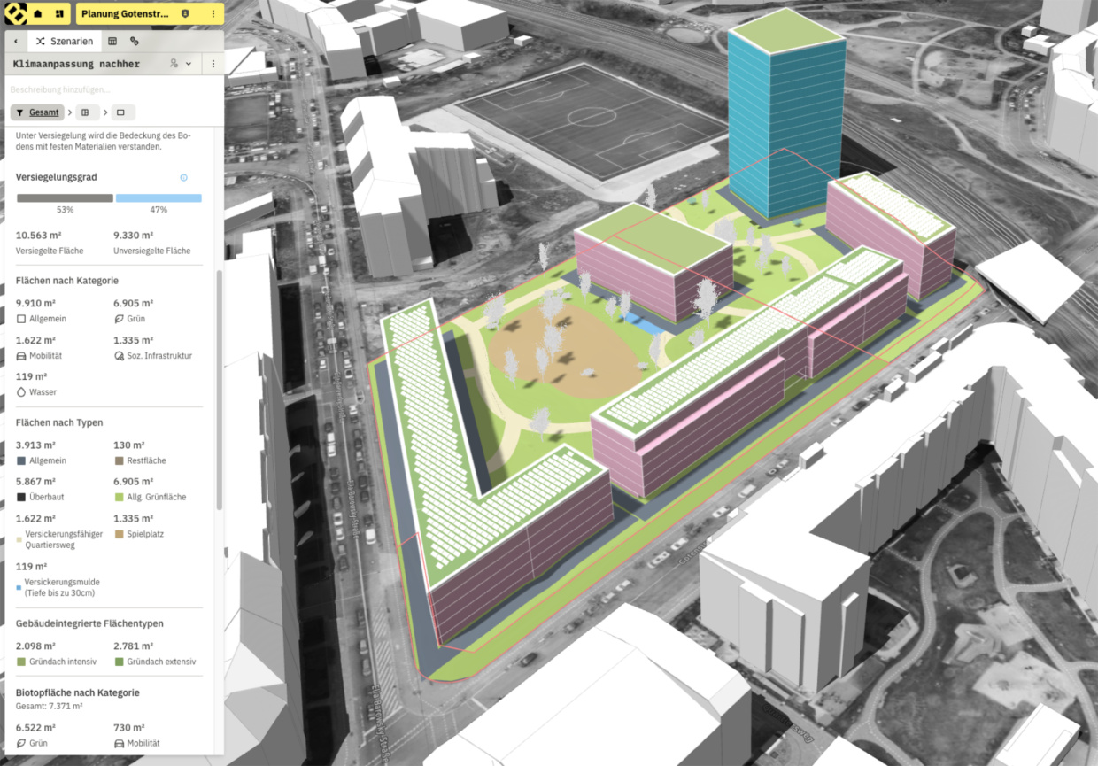Expand the scenario user dropdown chevron

pos(189,64)
